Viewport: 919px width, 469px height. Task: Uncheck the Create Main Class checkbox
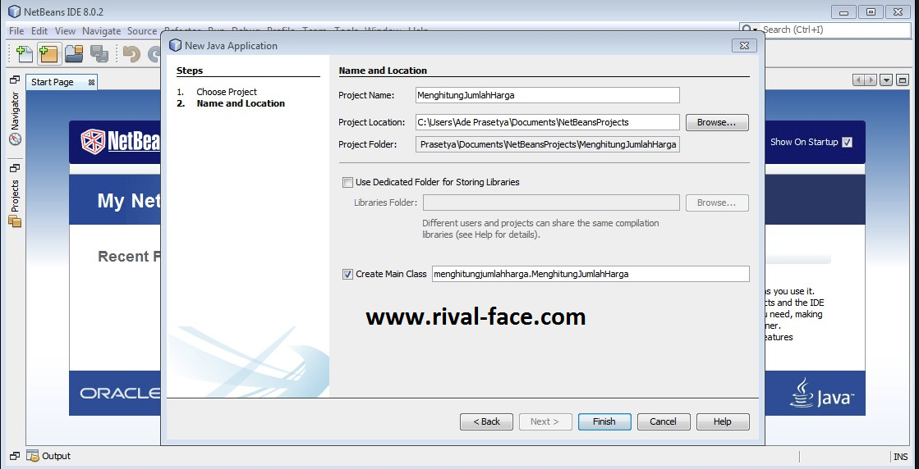tap(348, 274)
